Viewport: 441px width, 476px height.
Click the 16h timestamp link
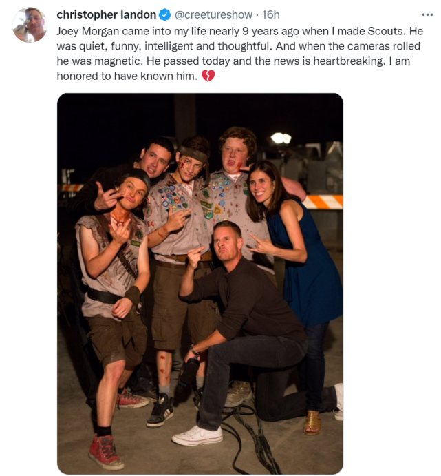pos(270,14)
